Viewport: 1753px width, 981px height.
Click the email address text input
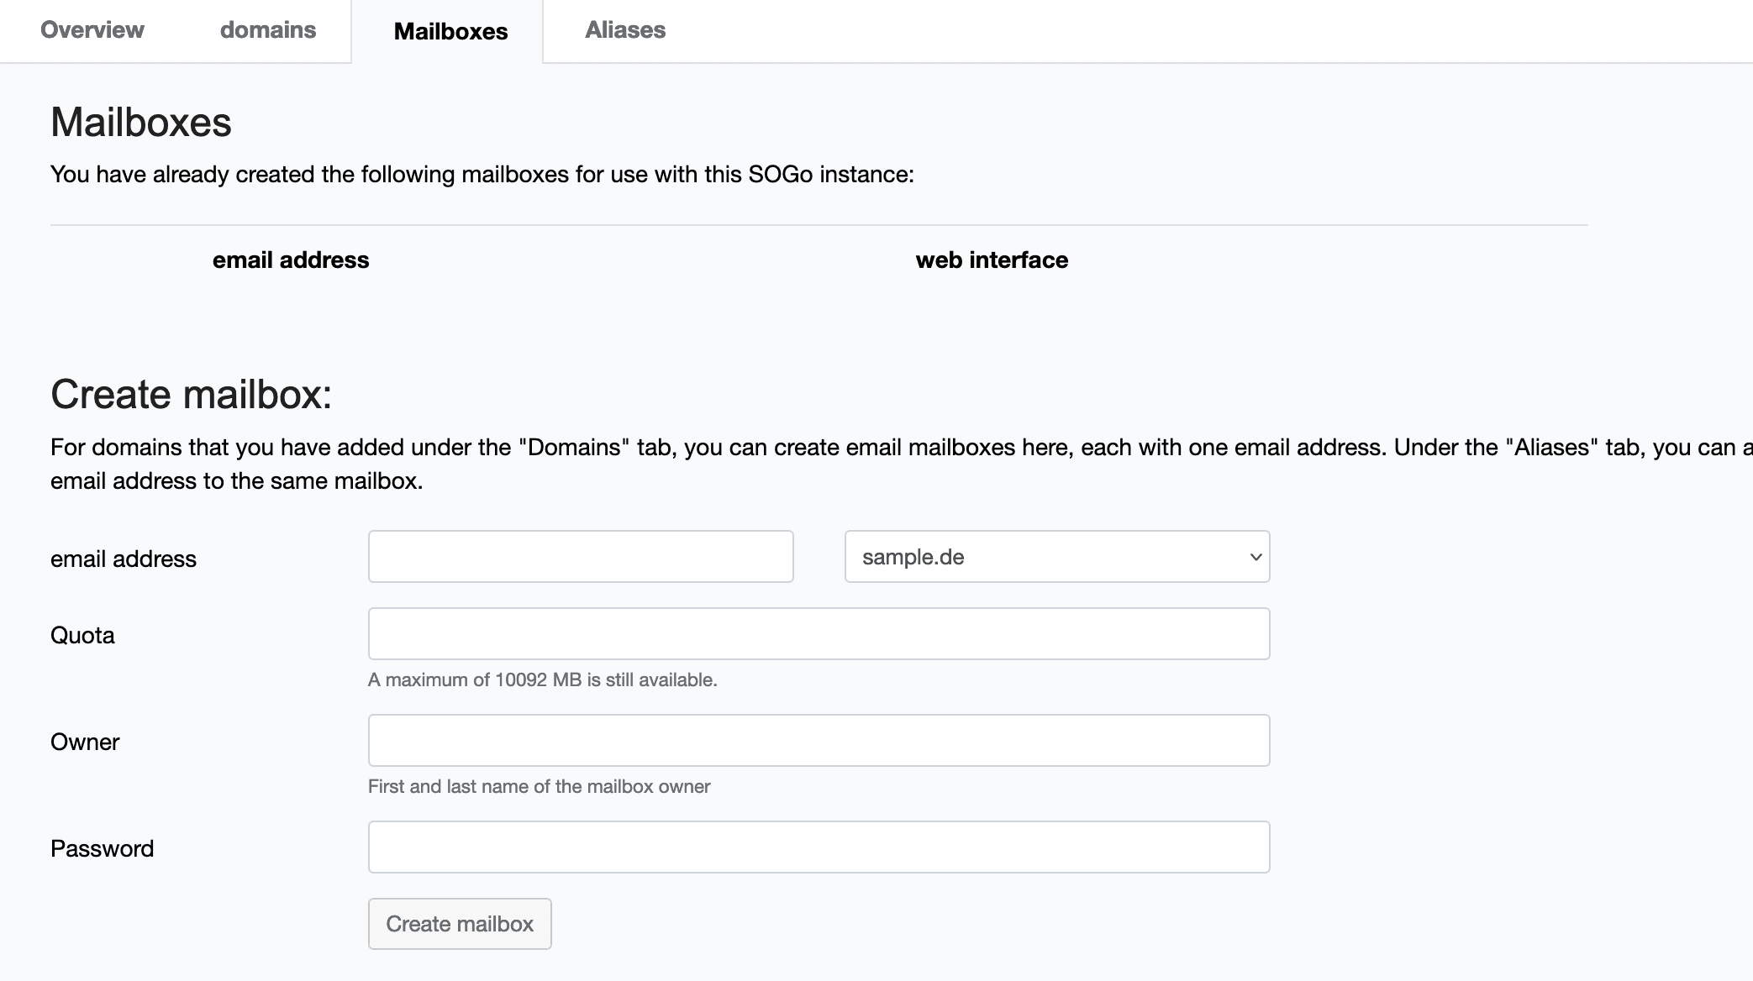(x=580, y=556)
